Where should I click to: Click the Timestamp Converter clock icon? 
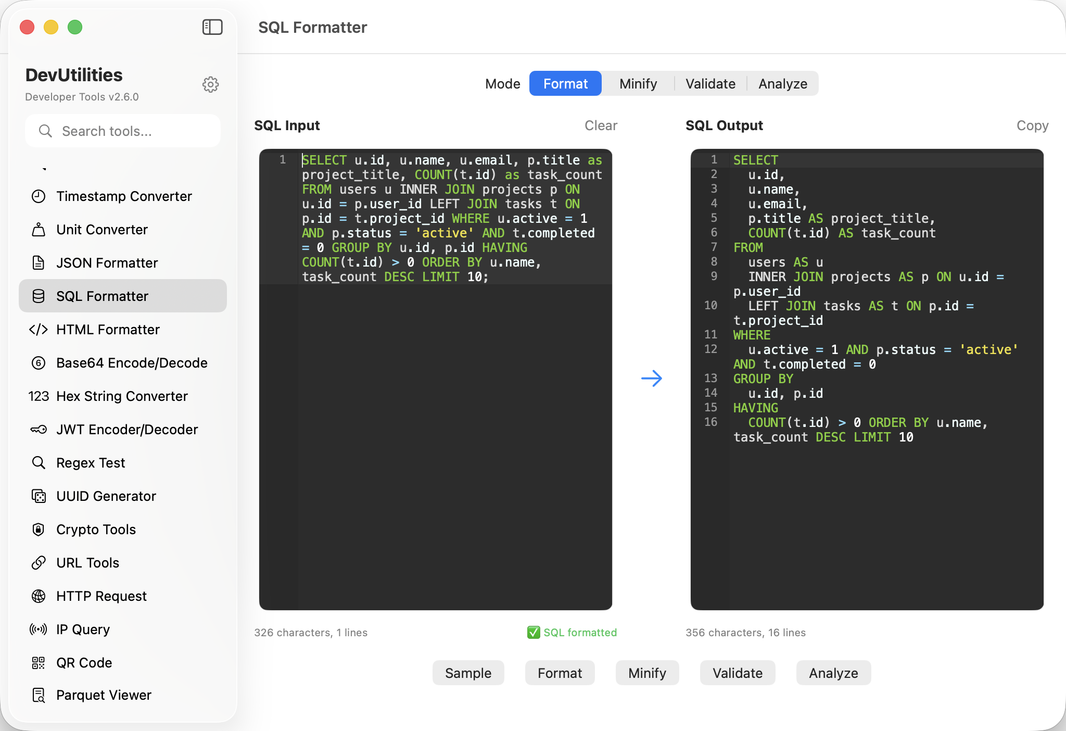coord(39,196)
